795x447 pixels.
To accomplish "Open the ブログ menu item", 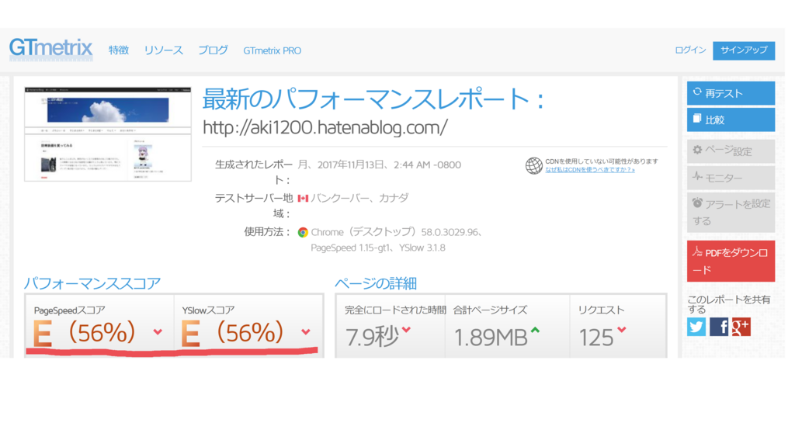I will [x=213, y=50].
